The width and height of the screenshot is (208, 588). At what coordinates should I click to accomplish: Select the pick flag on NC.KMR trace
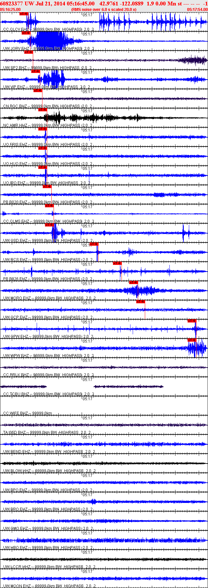(x=42, y=110)
